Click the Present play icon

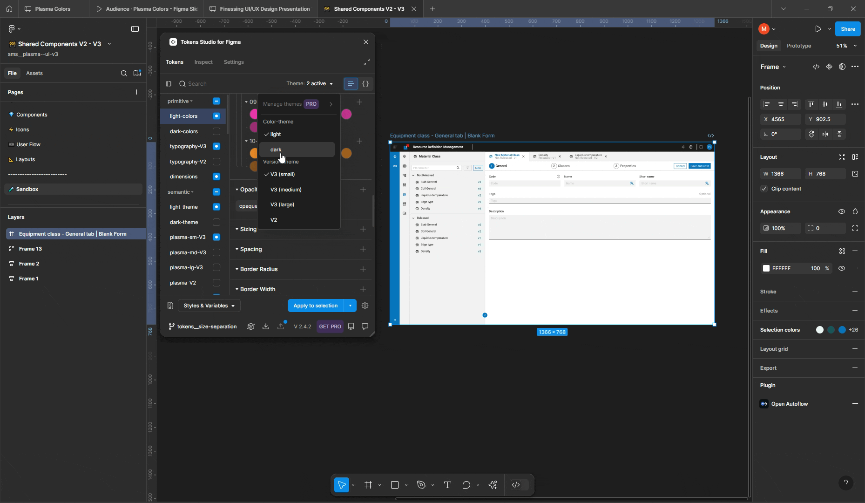[x=818, y=29]
